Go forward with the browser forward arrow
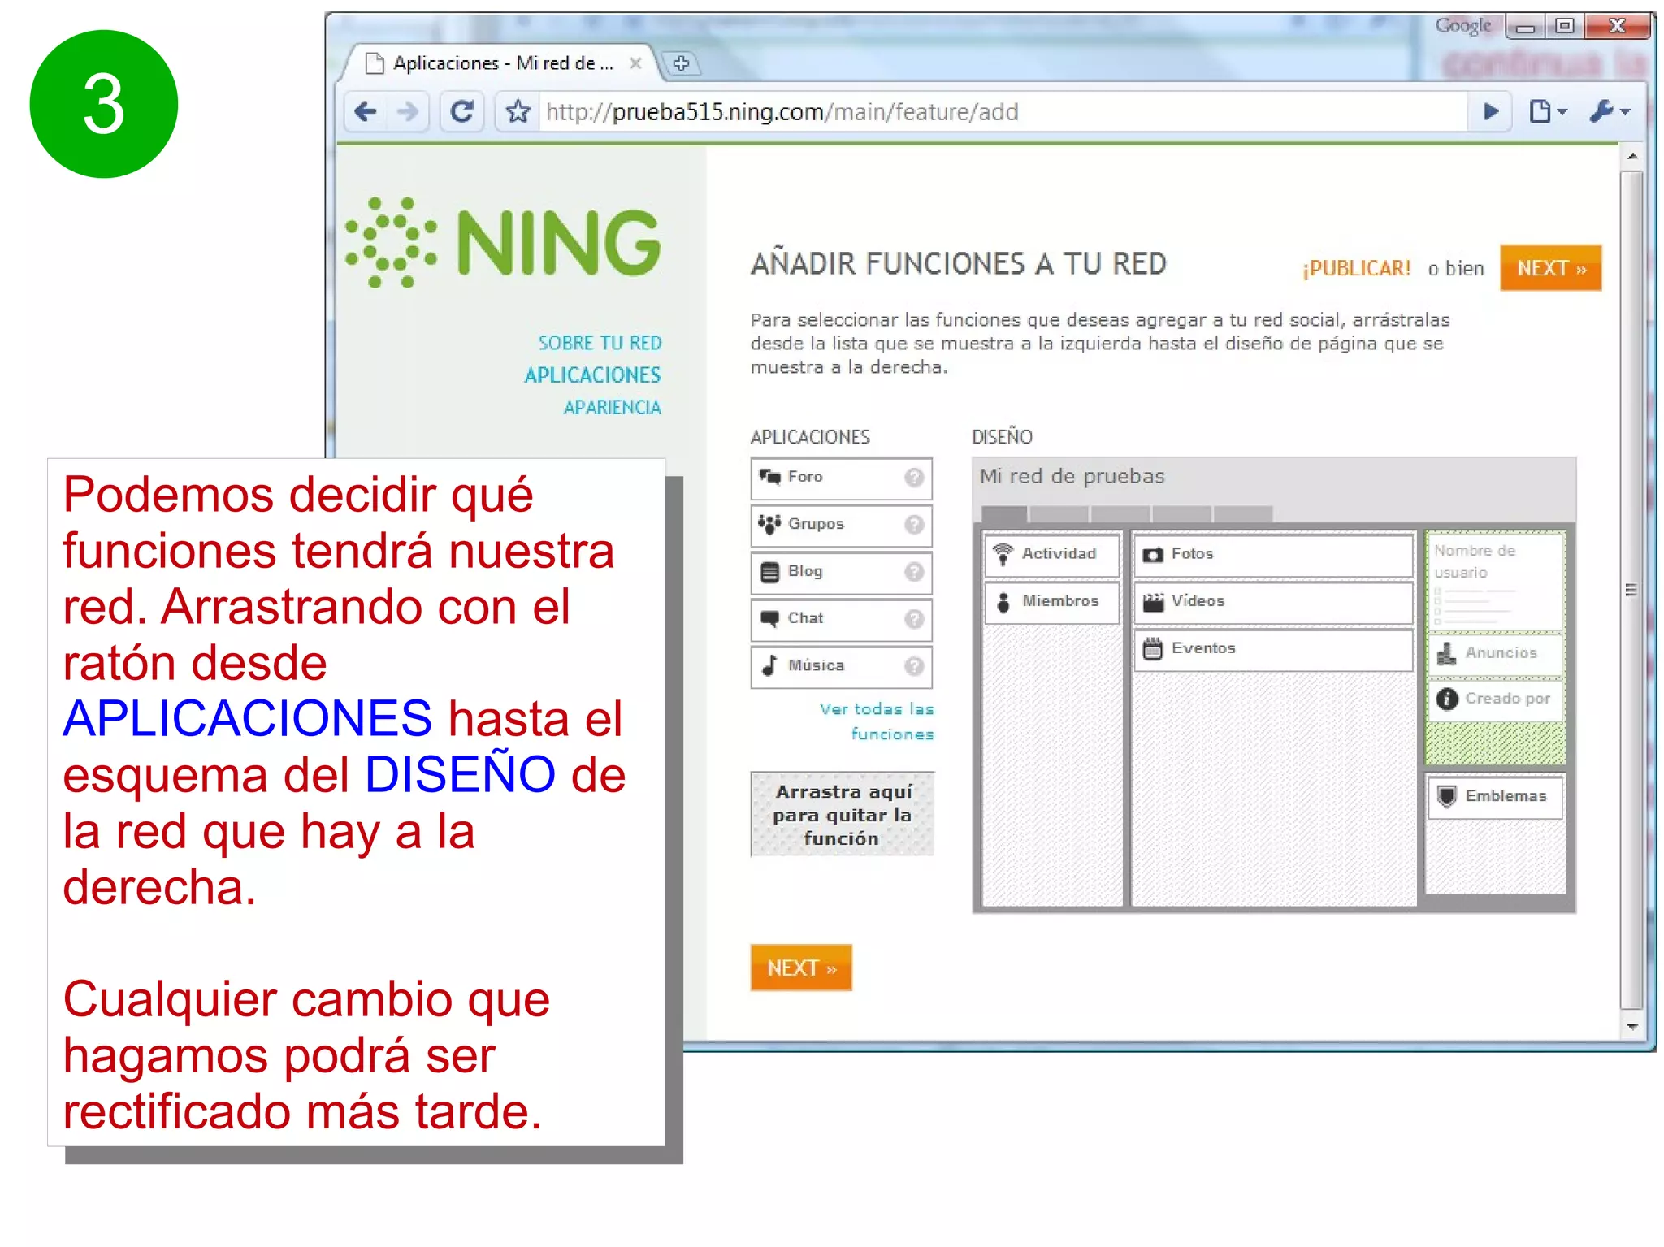The image size is (1664, 1247). 408,111
